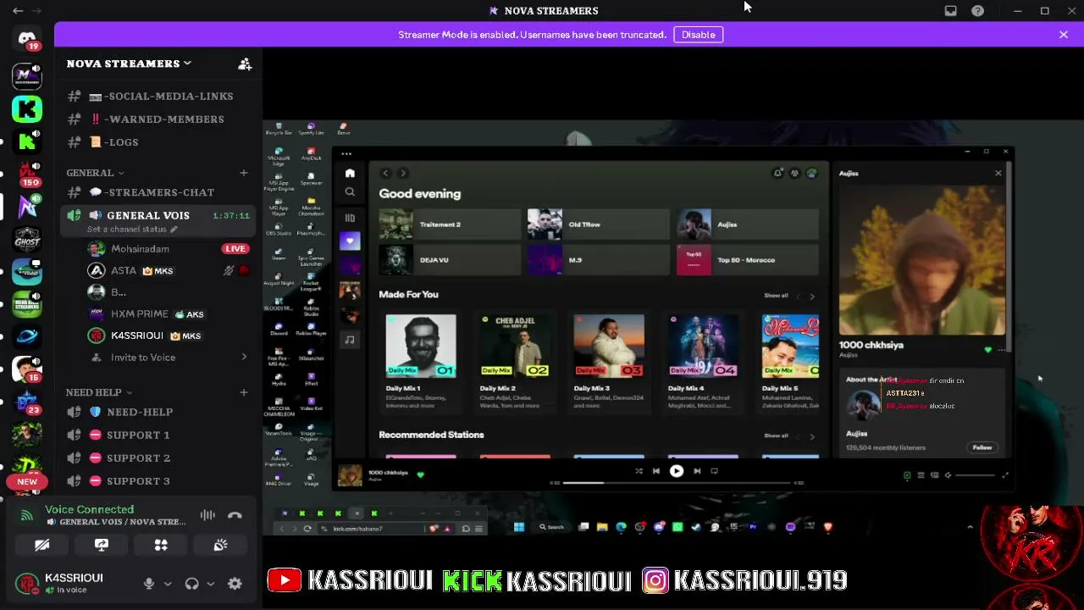
Task: Collapse the Need Help category
Action: [99, 392]
